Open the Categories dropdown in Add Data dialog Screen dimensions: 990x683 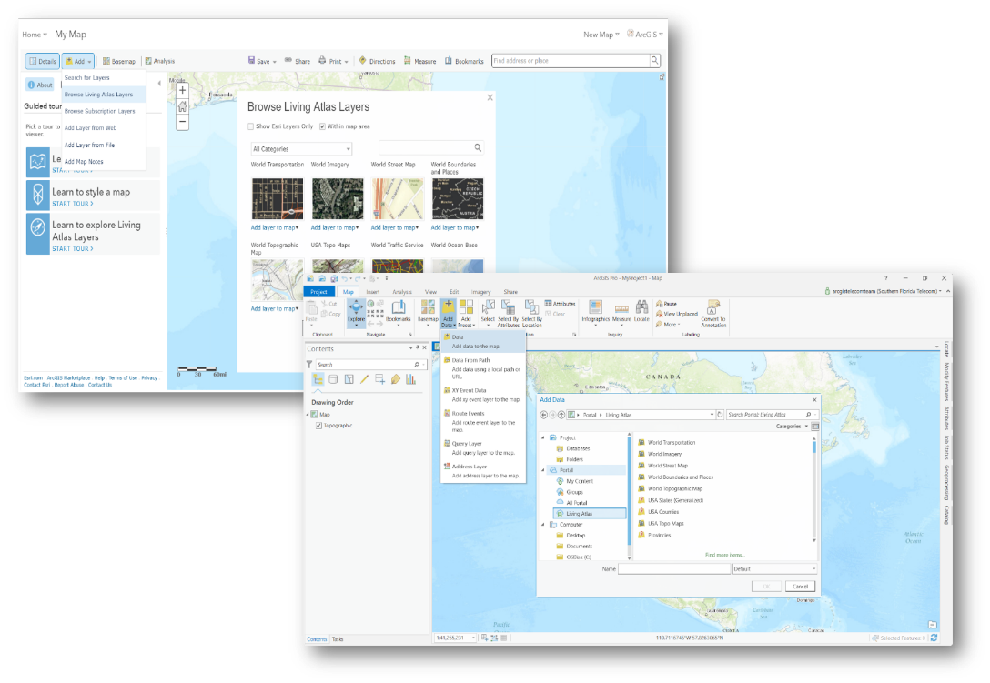coord(792,427)
